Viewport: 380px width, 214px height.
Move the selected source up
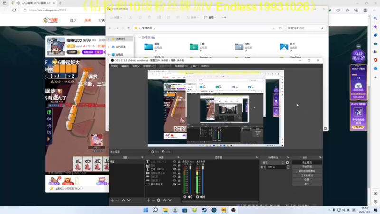click(x=165, y=200)
